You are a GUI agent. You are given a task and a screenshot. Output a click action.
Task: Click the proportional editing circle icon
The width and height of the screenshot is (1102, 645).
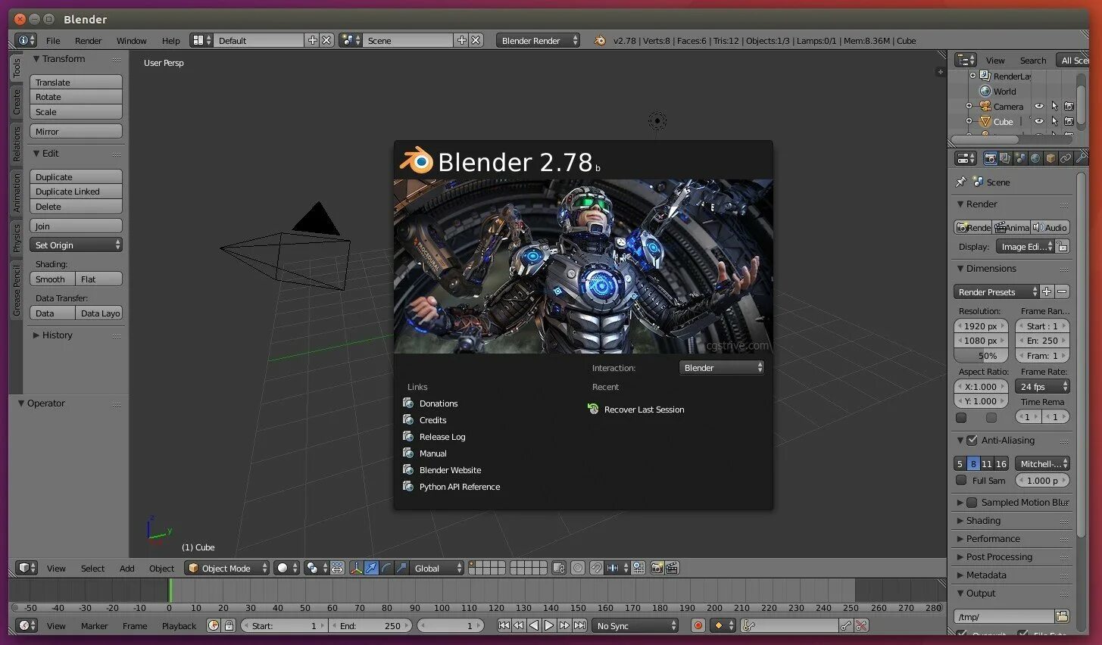pyautogui.click(x=578, y=568)
